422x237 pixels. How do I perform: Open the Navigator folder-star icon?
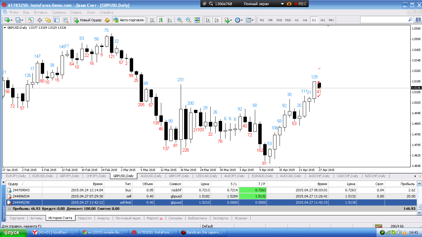point(48,20)
